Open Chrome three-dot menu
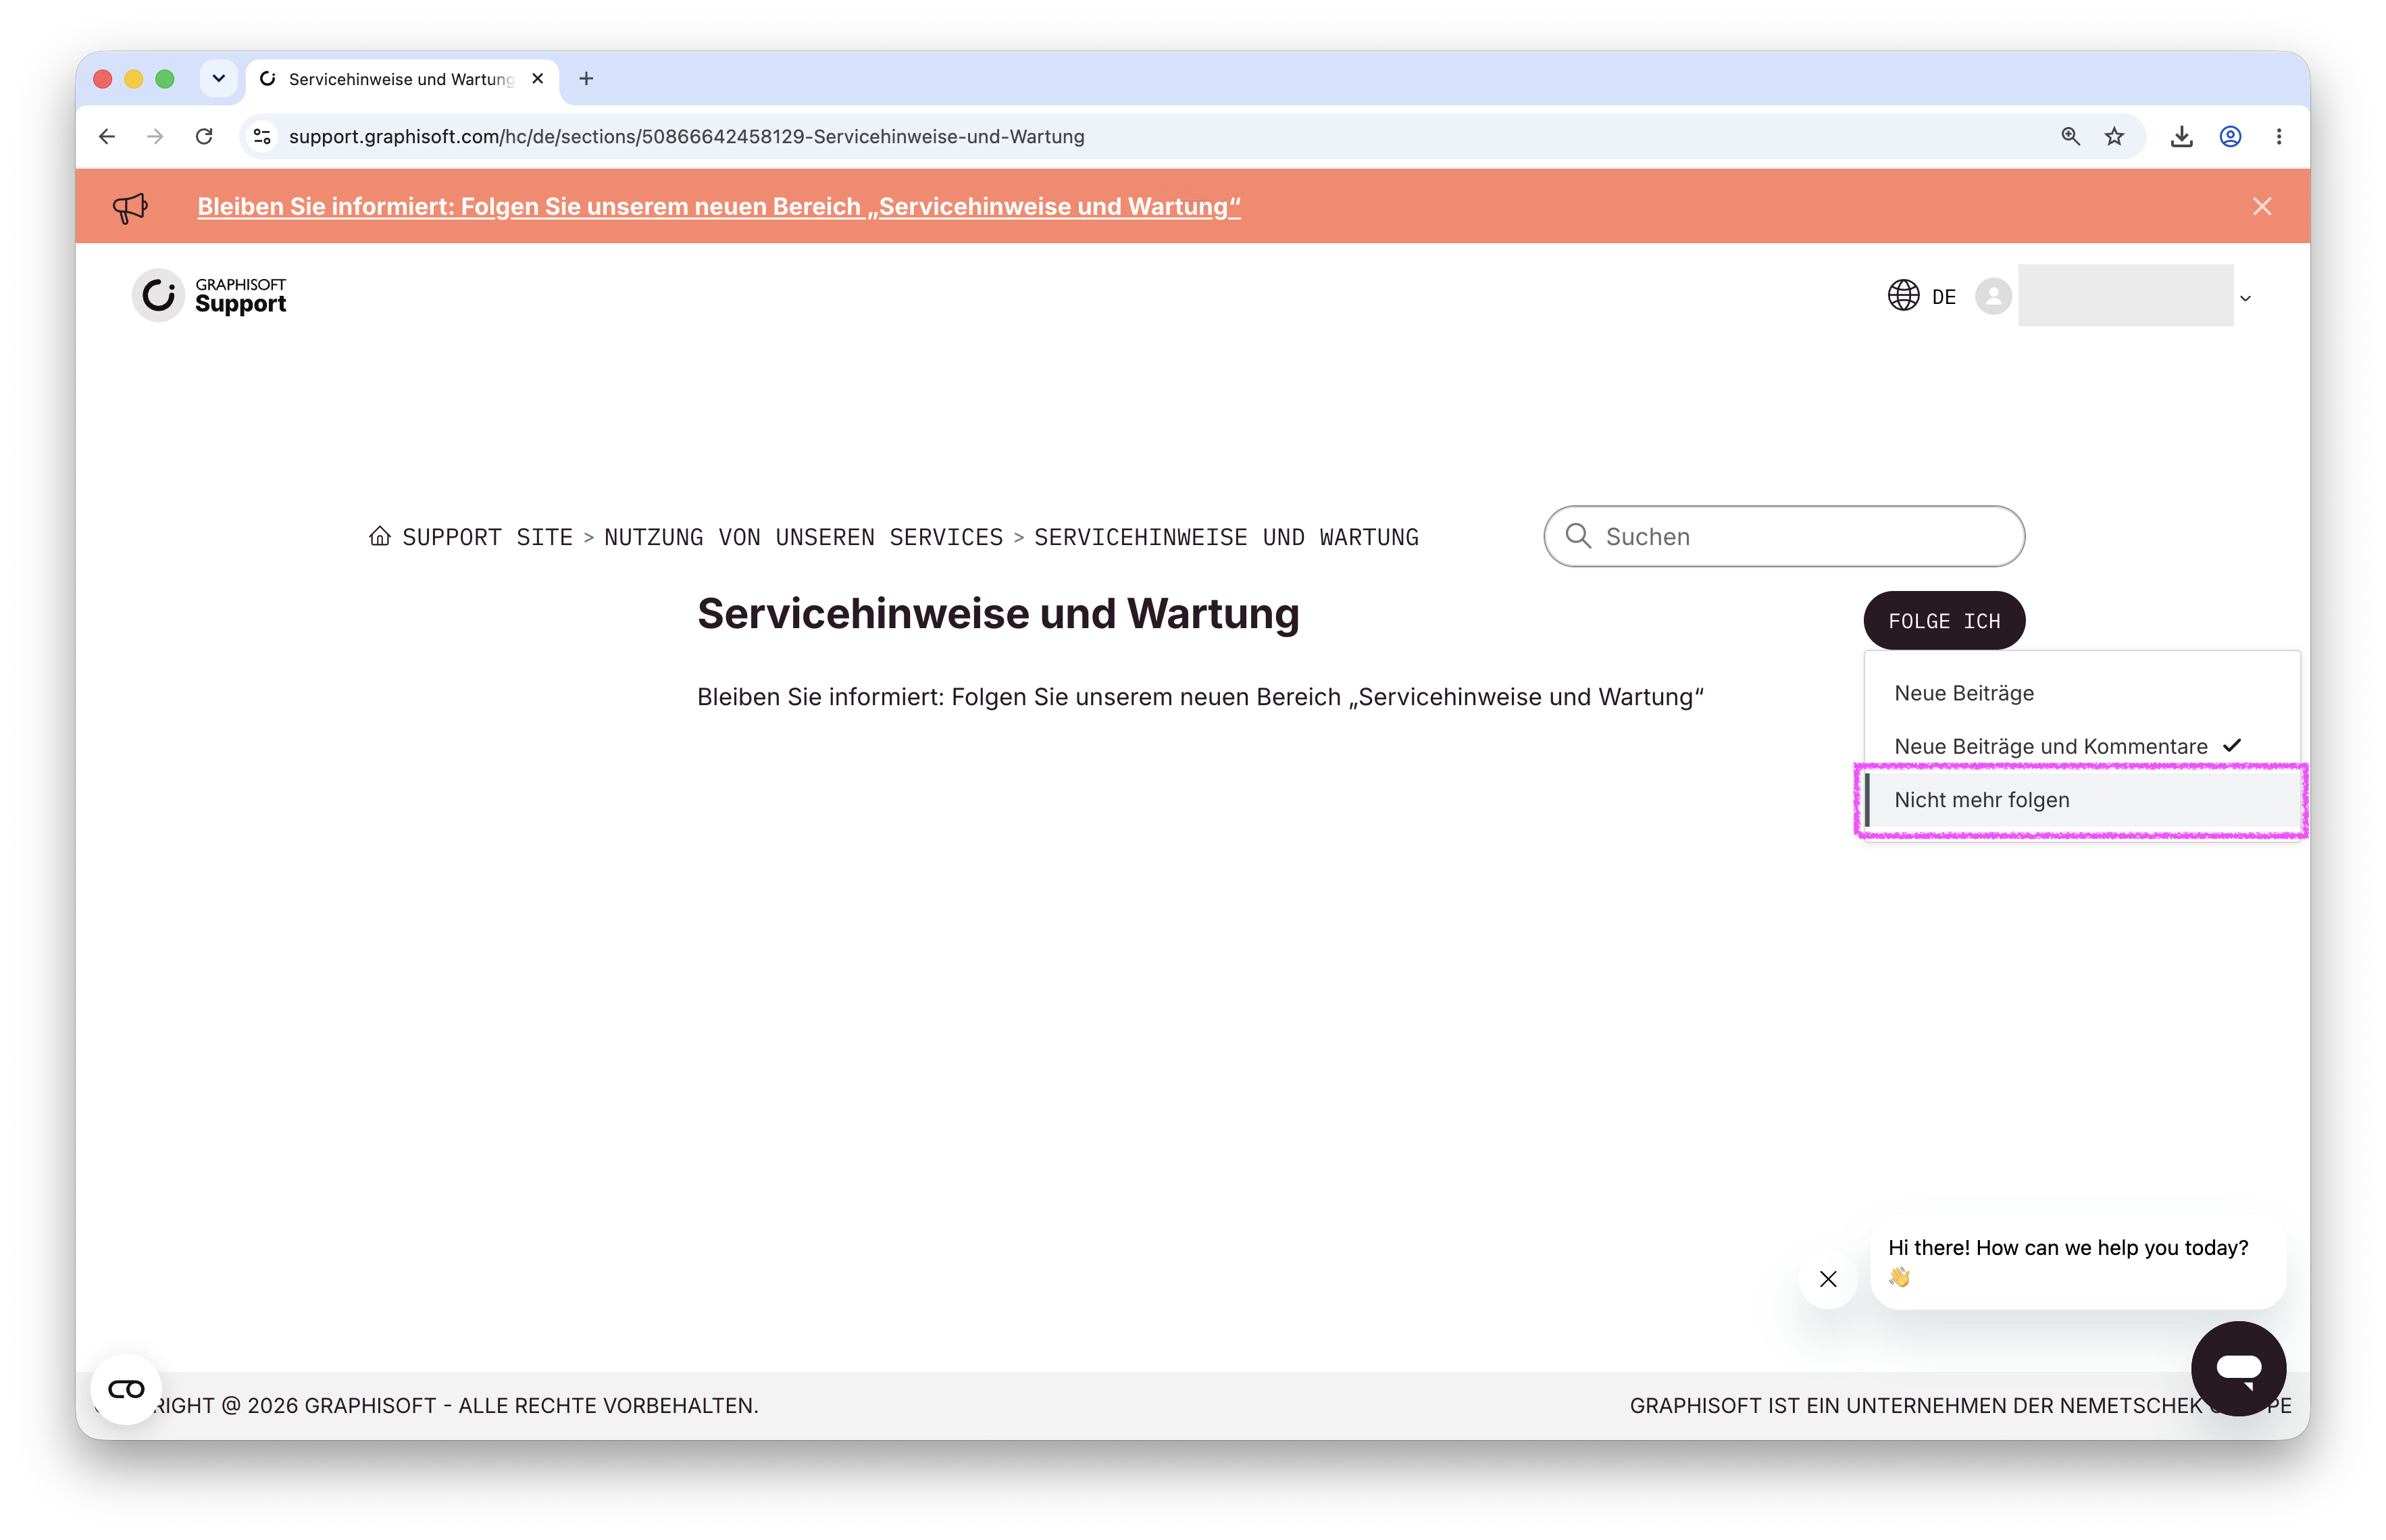This screenshot has width=2386, height=1540. tap(2279, 136)
